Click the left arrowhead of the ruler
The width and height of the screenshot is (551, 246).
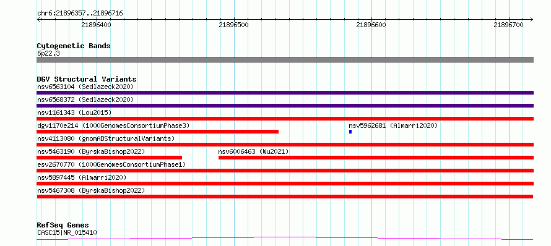pyautogui.click(x=38, y=19)
